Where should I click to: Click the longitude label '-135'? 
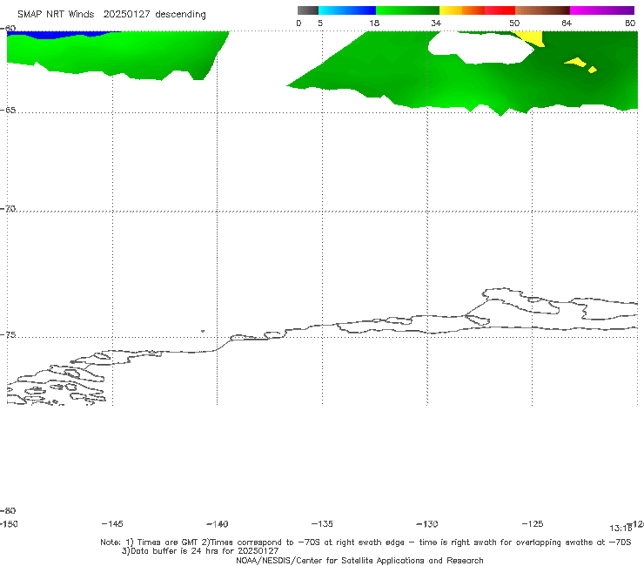point(322,524)
